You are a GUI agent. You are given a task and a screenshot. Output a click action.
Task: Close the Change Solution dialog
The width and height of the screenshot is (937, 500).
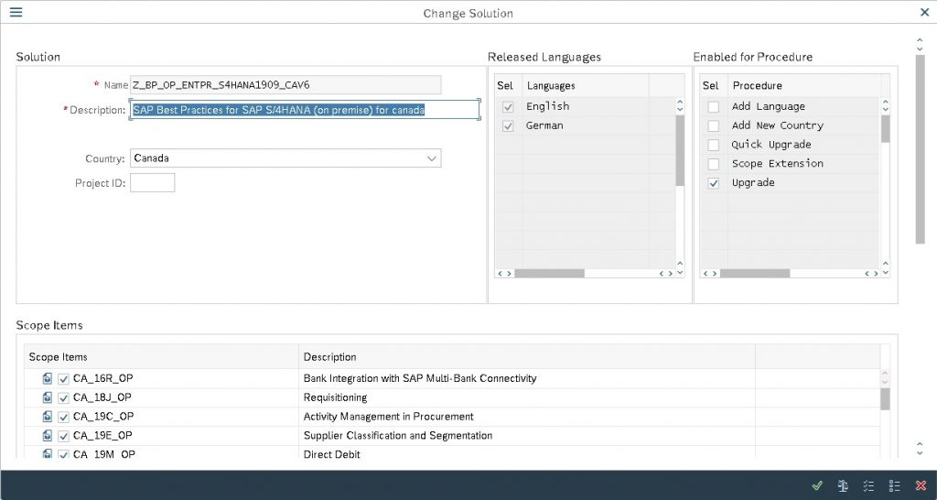[x=924, y=12]
